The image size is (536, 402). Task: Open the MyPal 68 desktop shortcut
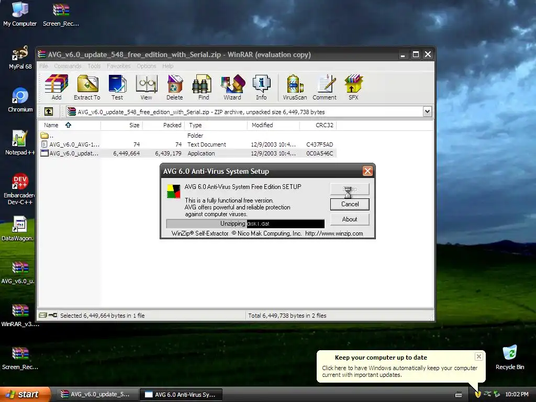click(x=20, y=58)
